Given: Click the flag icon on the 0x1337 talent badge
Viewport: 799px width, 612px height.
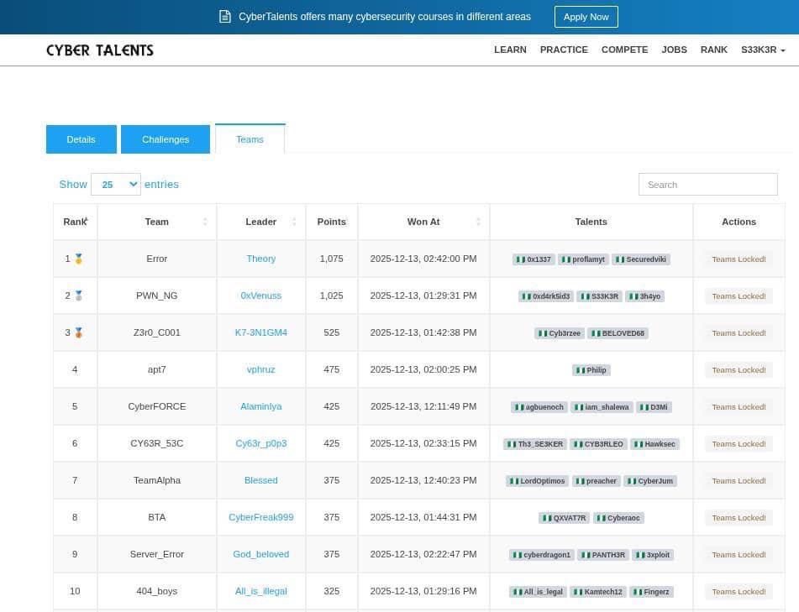Looking at the screenshot, I should pos(519,259).
